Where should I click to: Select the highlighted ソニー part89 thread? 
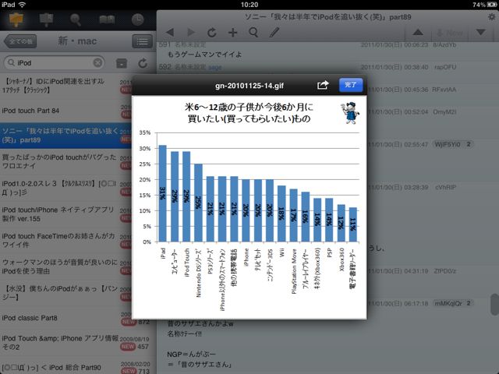[x=65, y=136]
